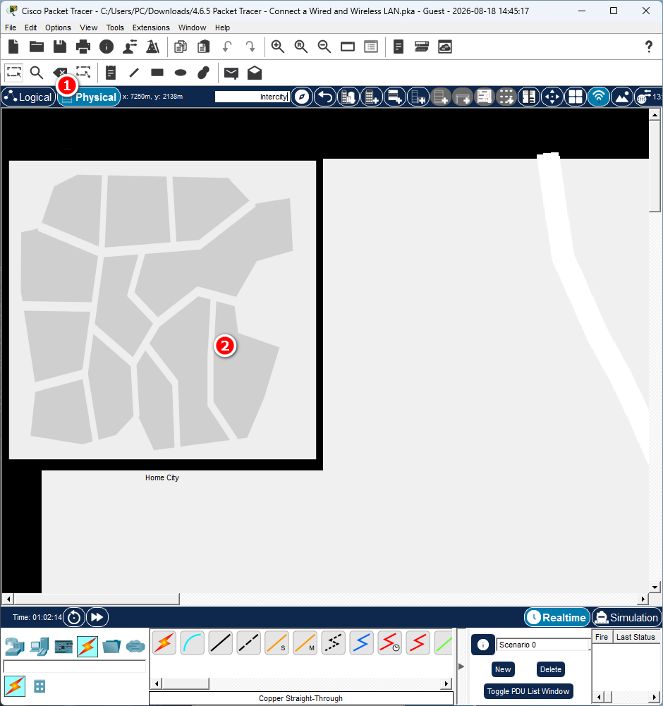Choose the Place Note tool

point(110,73)
